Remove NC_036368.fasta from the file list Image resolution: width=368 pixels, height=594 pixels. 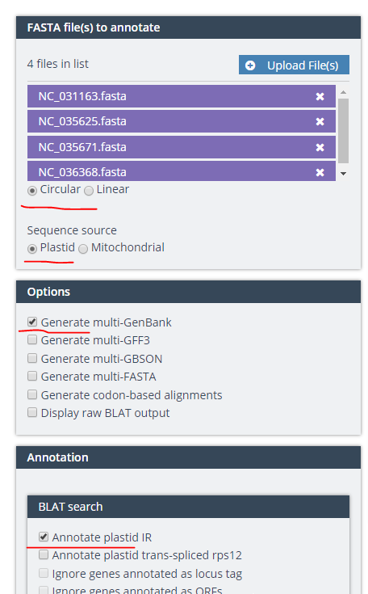[320, 172]
